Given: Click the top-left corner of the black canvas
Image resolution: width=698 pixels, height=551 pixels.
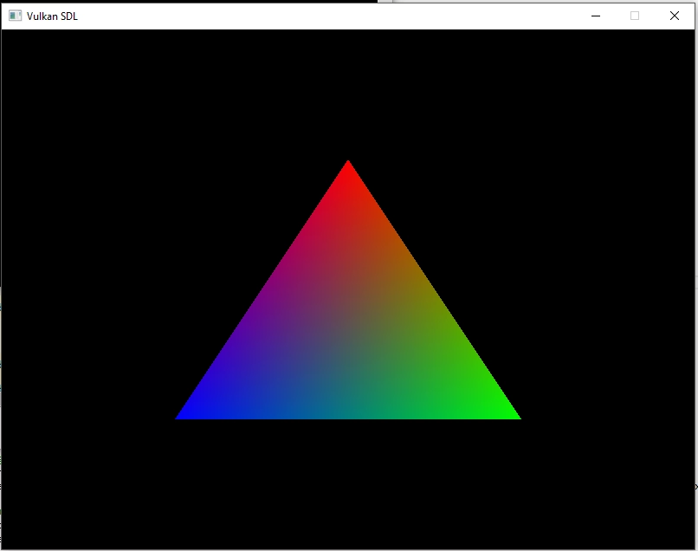Looking at the screenshot, I should (5, 33).
